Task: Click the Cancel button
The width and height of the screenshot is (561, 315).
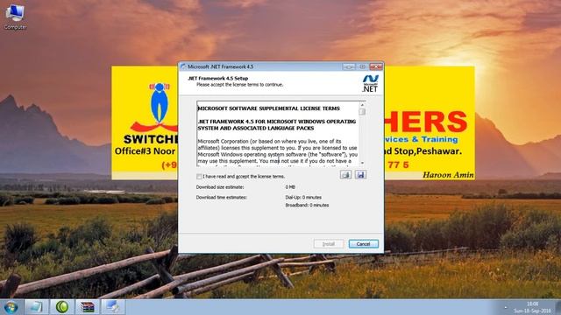Action: pos(364,244)
